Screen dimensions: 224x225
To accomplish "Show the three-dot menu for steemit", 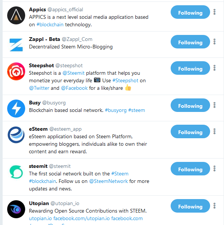I will [x=214, y=168].
